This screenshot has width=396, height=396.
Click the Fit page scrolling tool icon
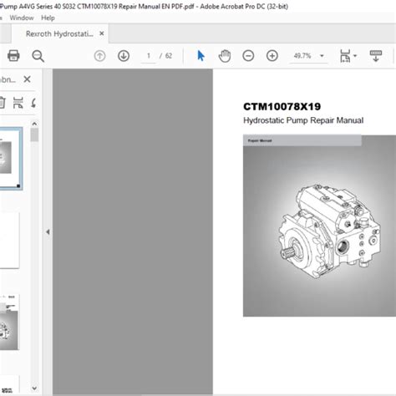[345, 56]
